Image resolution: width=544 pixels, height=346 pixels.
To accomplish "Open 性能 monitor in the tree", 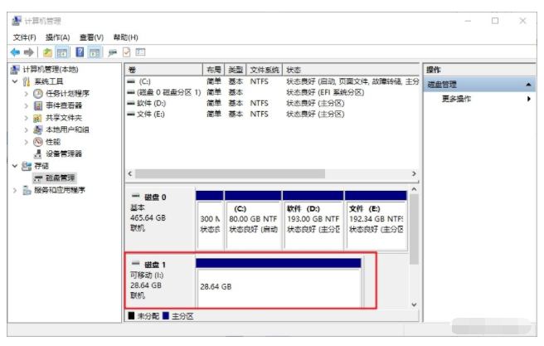I will click(52, 142).
